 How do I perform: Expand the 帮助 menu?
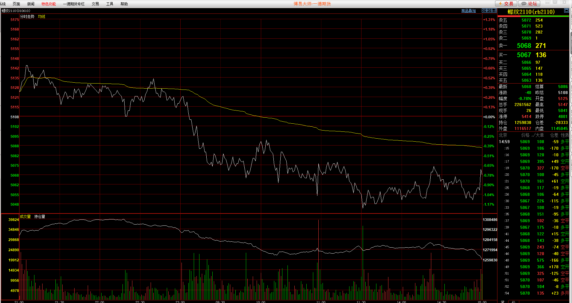[x=124, y=4]
